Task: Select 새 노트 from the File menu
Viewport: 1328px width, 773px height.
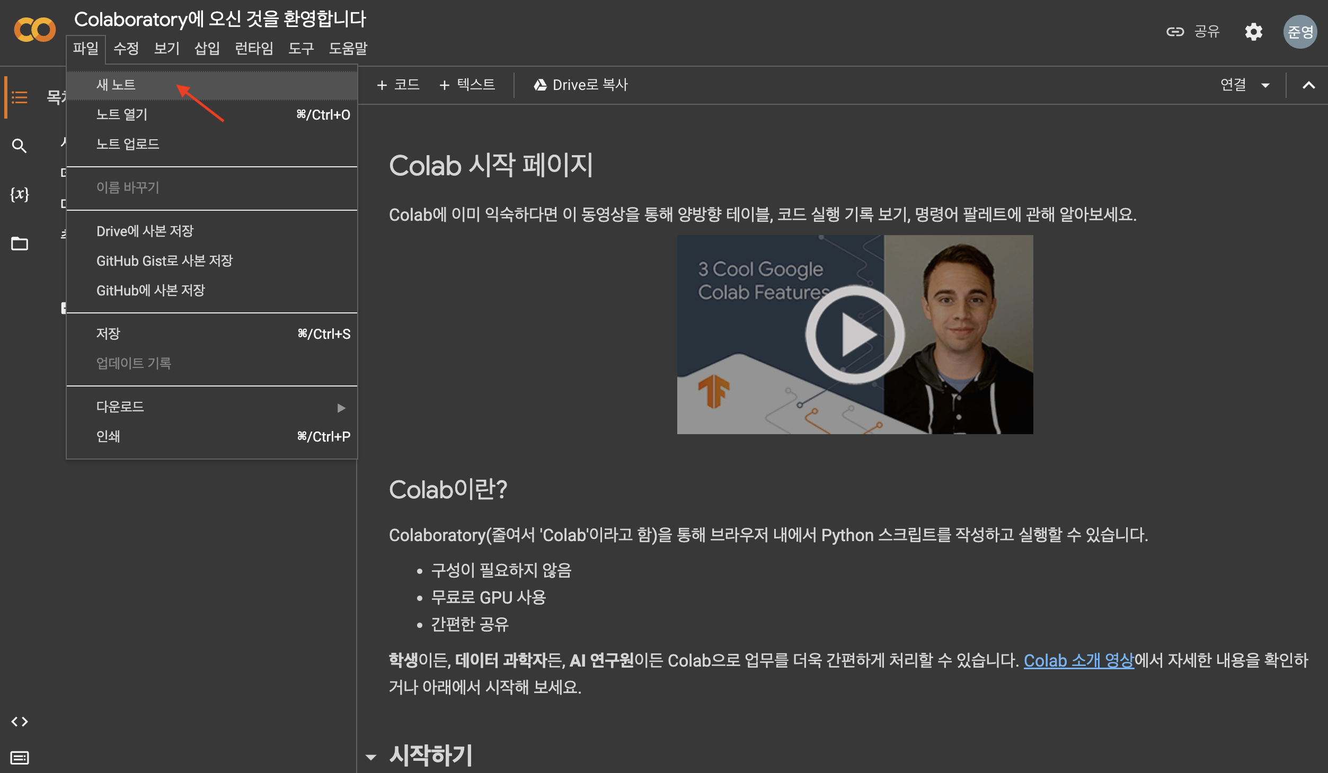Action: [x=116, y=85]
